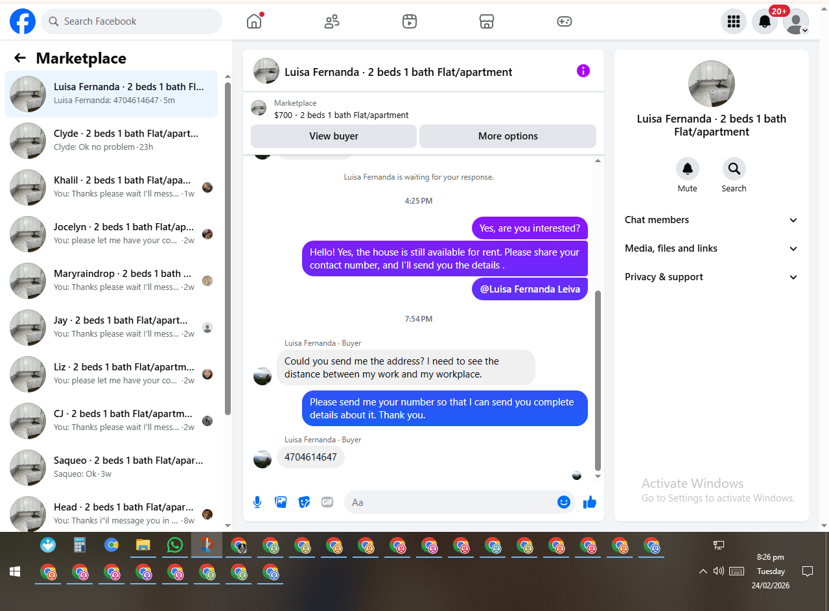
Task: Show hidden tray icons chevron
Action: point(703,571)
